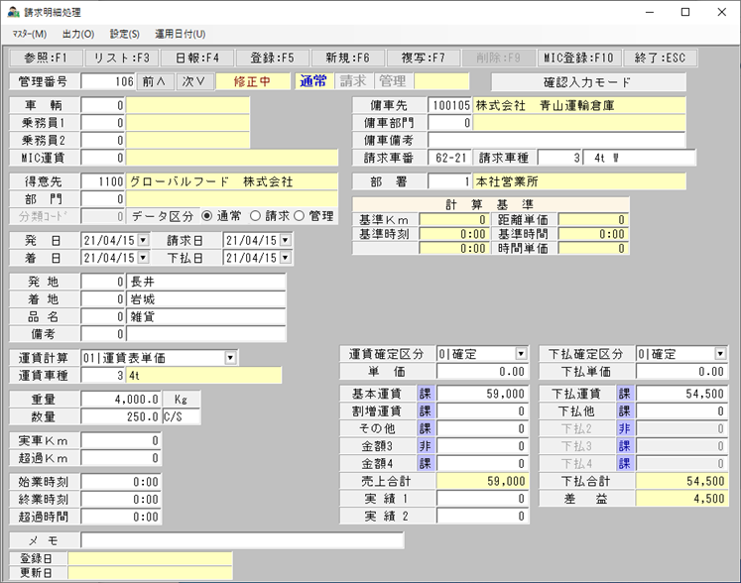
Task: Expand the 運賃計算 combo box
Action: pyautogui.click(x=231, y=358)
